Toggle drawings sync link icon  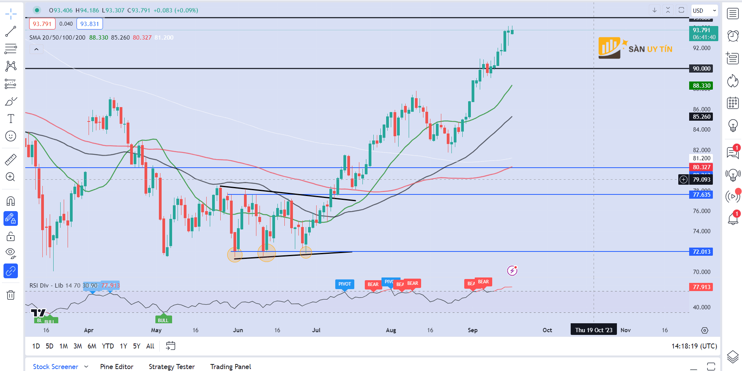11,271
